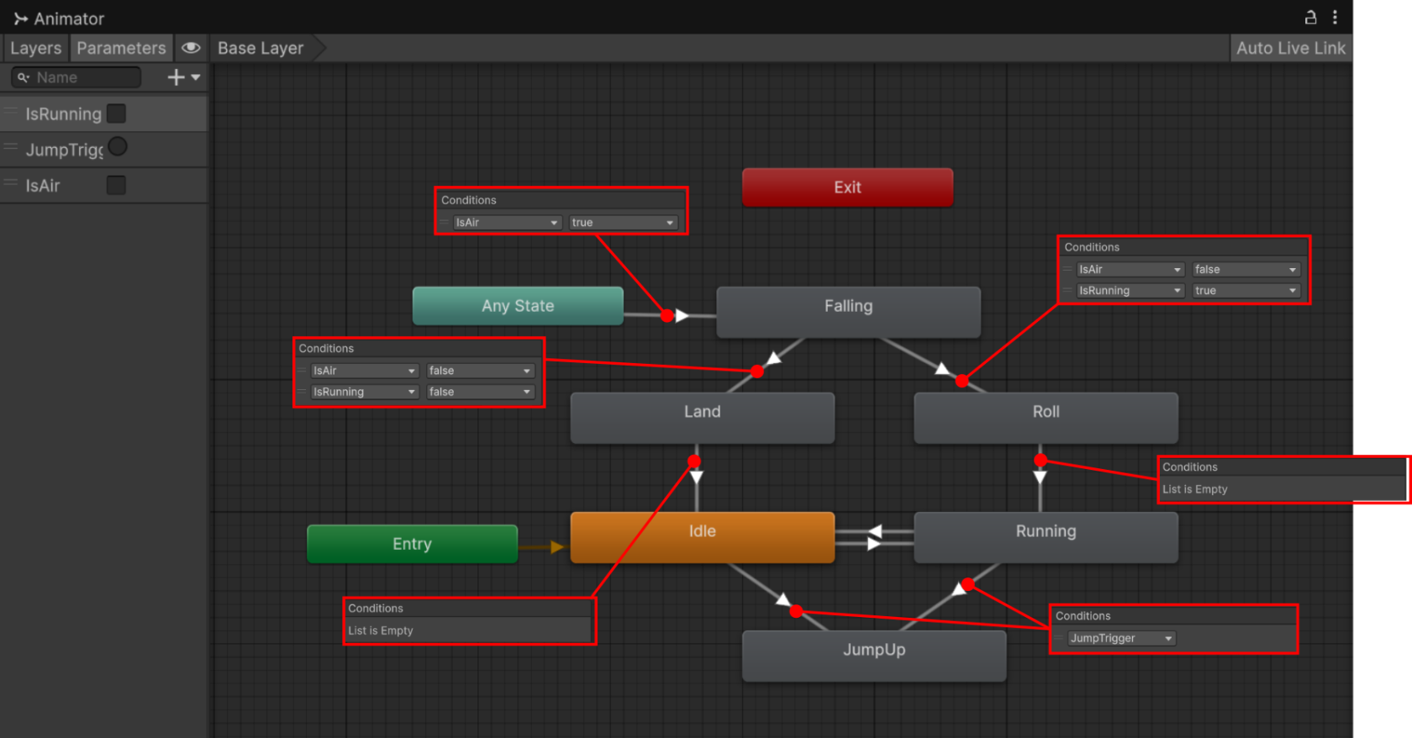
Task: Click the Auto Live Link button
Action: (x=1291, y=48)
